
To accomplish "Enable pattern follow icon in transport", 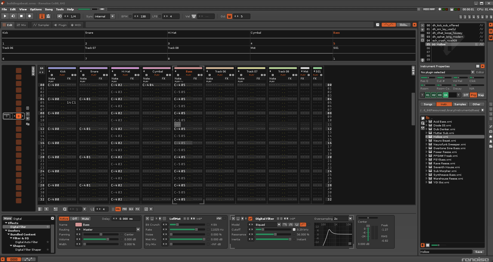I will tap(42, 16).
